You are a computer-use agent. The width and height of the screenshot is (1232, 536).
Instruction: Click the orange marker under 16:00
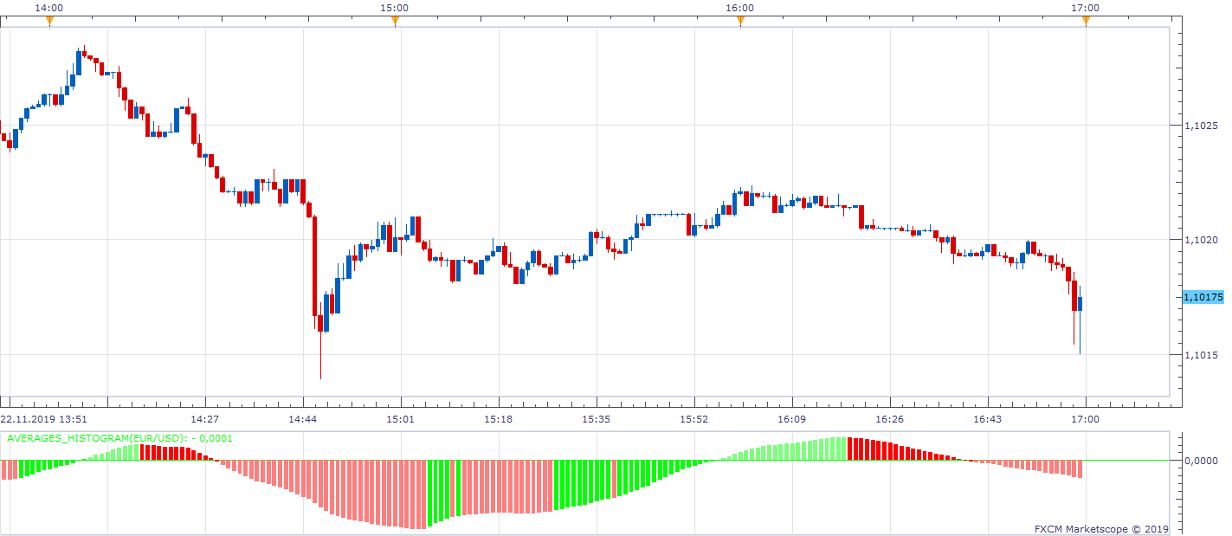pyautogui.click(x=740, y=22)
